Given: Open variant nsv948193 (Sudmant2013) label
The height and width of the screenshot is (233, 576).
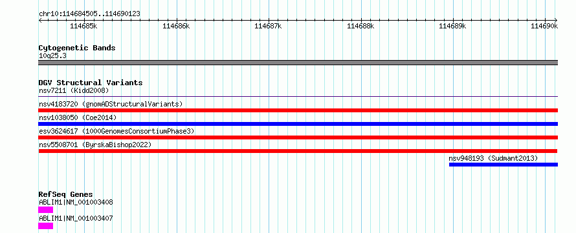Looking at the screenshot, I should pos(493,158).
